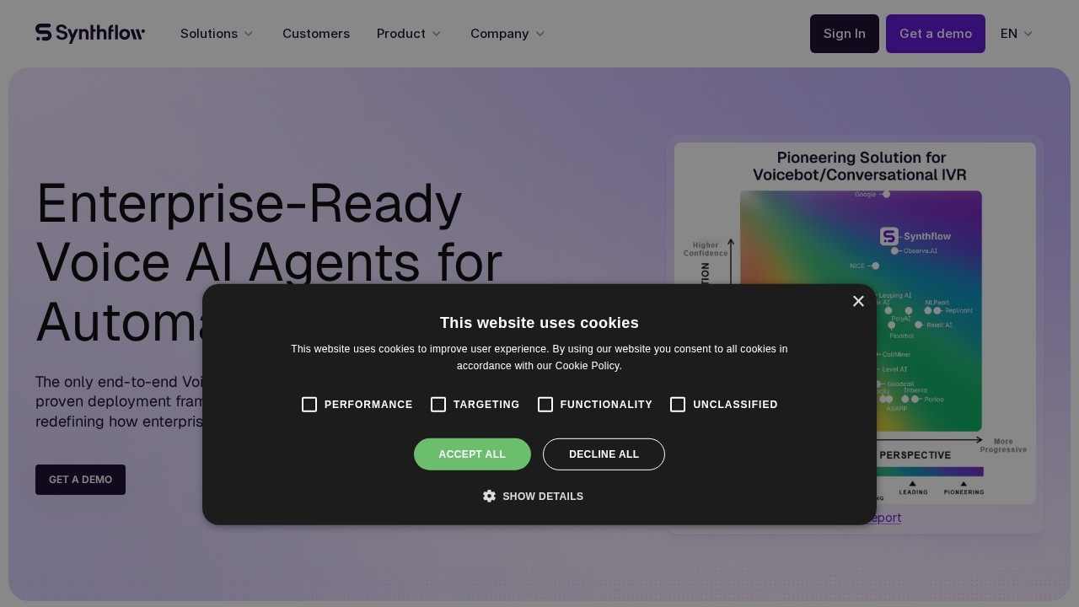The image size is (1079, 607).
Task: Click the purple Get a demo button
Action: click(936, 34)
